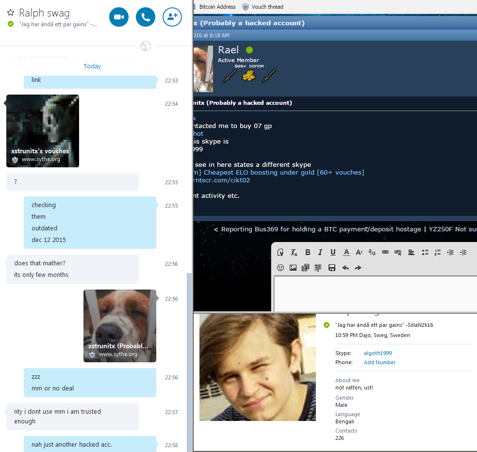
Task: Open the text alignment options
Action: click(411, 252)
